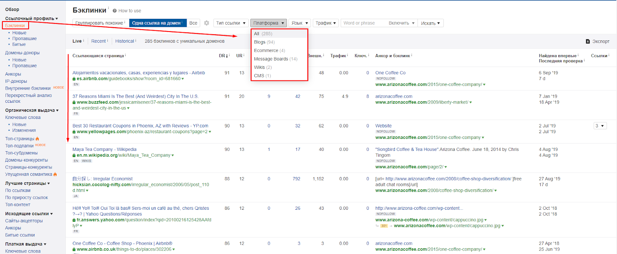
Task: Click fire icon beside Упущенная семантика
Action: click(55, 174)
